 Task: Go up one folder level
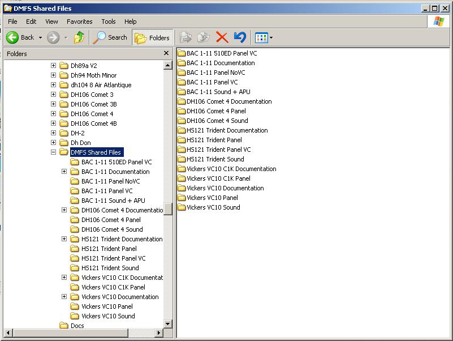[79, 37]
